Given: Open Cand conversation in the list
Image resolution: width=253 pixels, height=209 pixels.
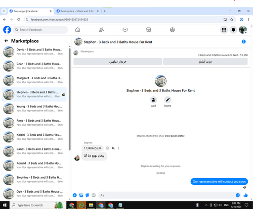Looking at the screenshot, I should coord(34,151).
